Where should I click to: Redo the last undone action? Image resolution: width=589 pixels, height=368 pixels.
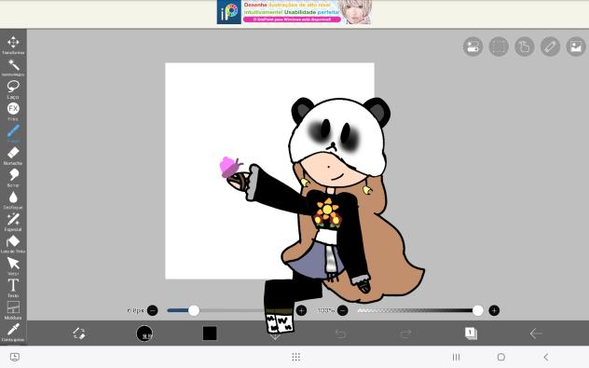pyautogui.click(x=405, y=334)
